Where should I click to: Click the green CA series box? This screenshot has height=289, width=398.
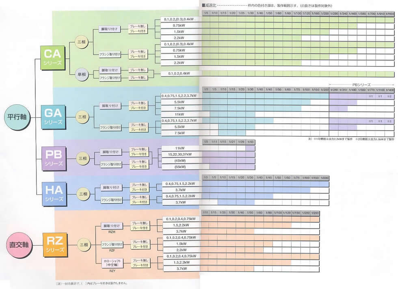click(x=53, y=57)
